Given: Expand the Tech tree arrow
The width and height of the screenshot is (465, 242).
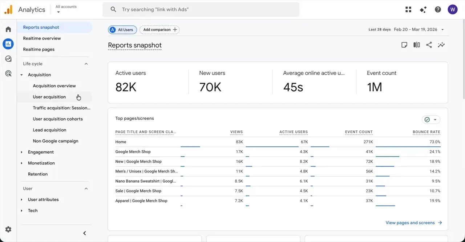Looking at the screenshot, I should (x=21, y=211).
